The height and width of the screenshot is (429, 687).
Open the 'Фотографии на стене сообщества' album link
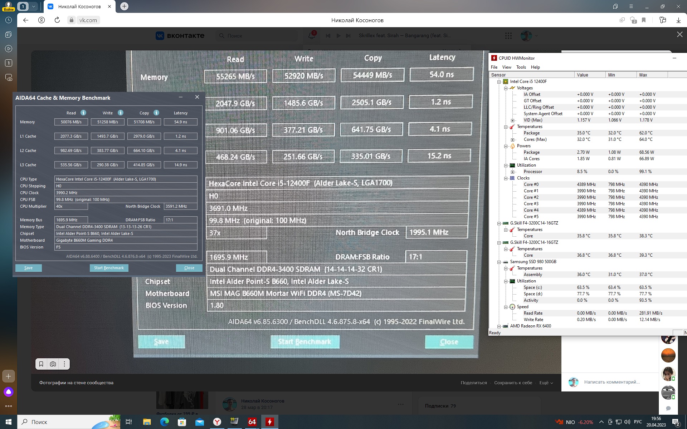coord(76,383)
